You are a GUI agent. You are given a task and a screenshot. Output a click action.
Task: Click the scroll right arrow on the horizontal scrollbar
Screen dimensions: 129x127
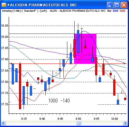coord(125,123)
